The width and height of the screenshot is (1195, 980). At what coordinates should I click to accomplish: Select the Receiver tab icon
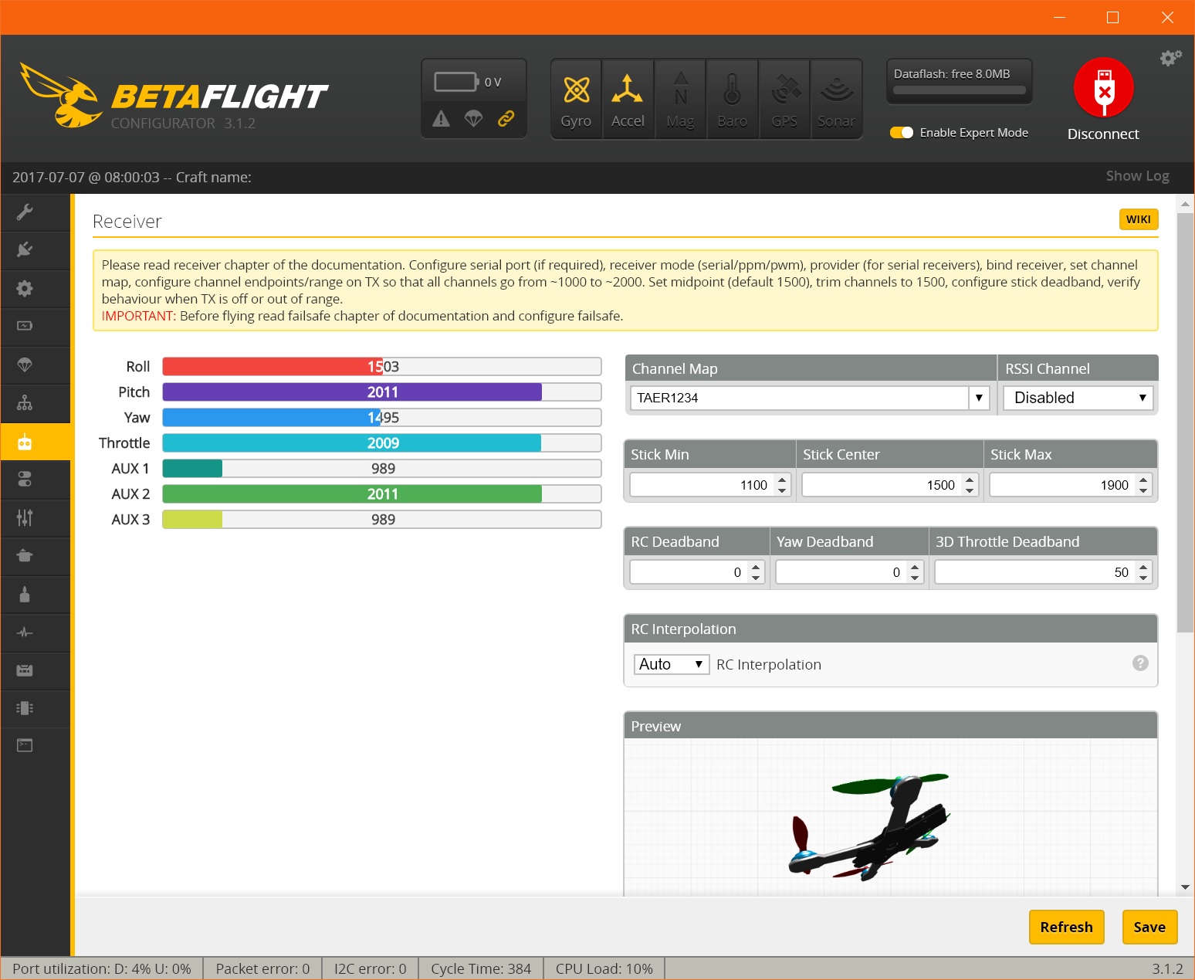[25, 442]
